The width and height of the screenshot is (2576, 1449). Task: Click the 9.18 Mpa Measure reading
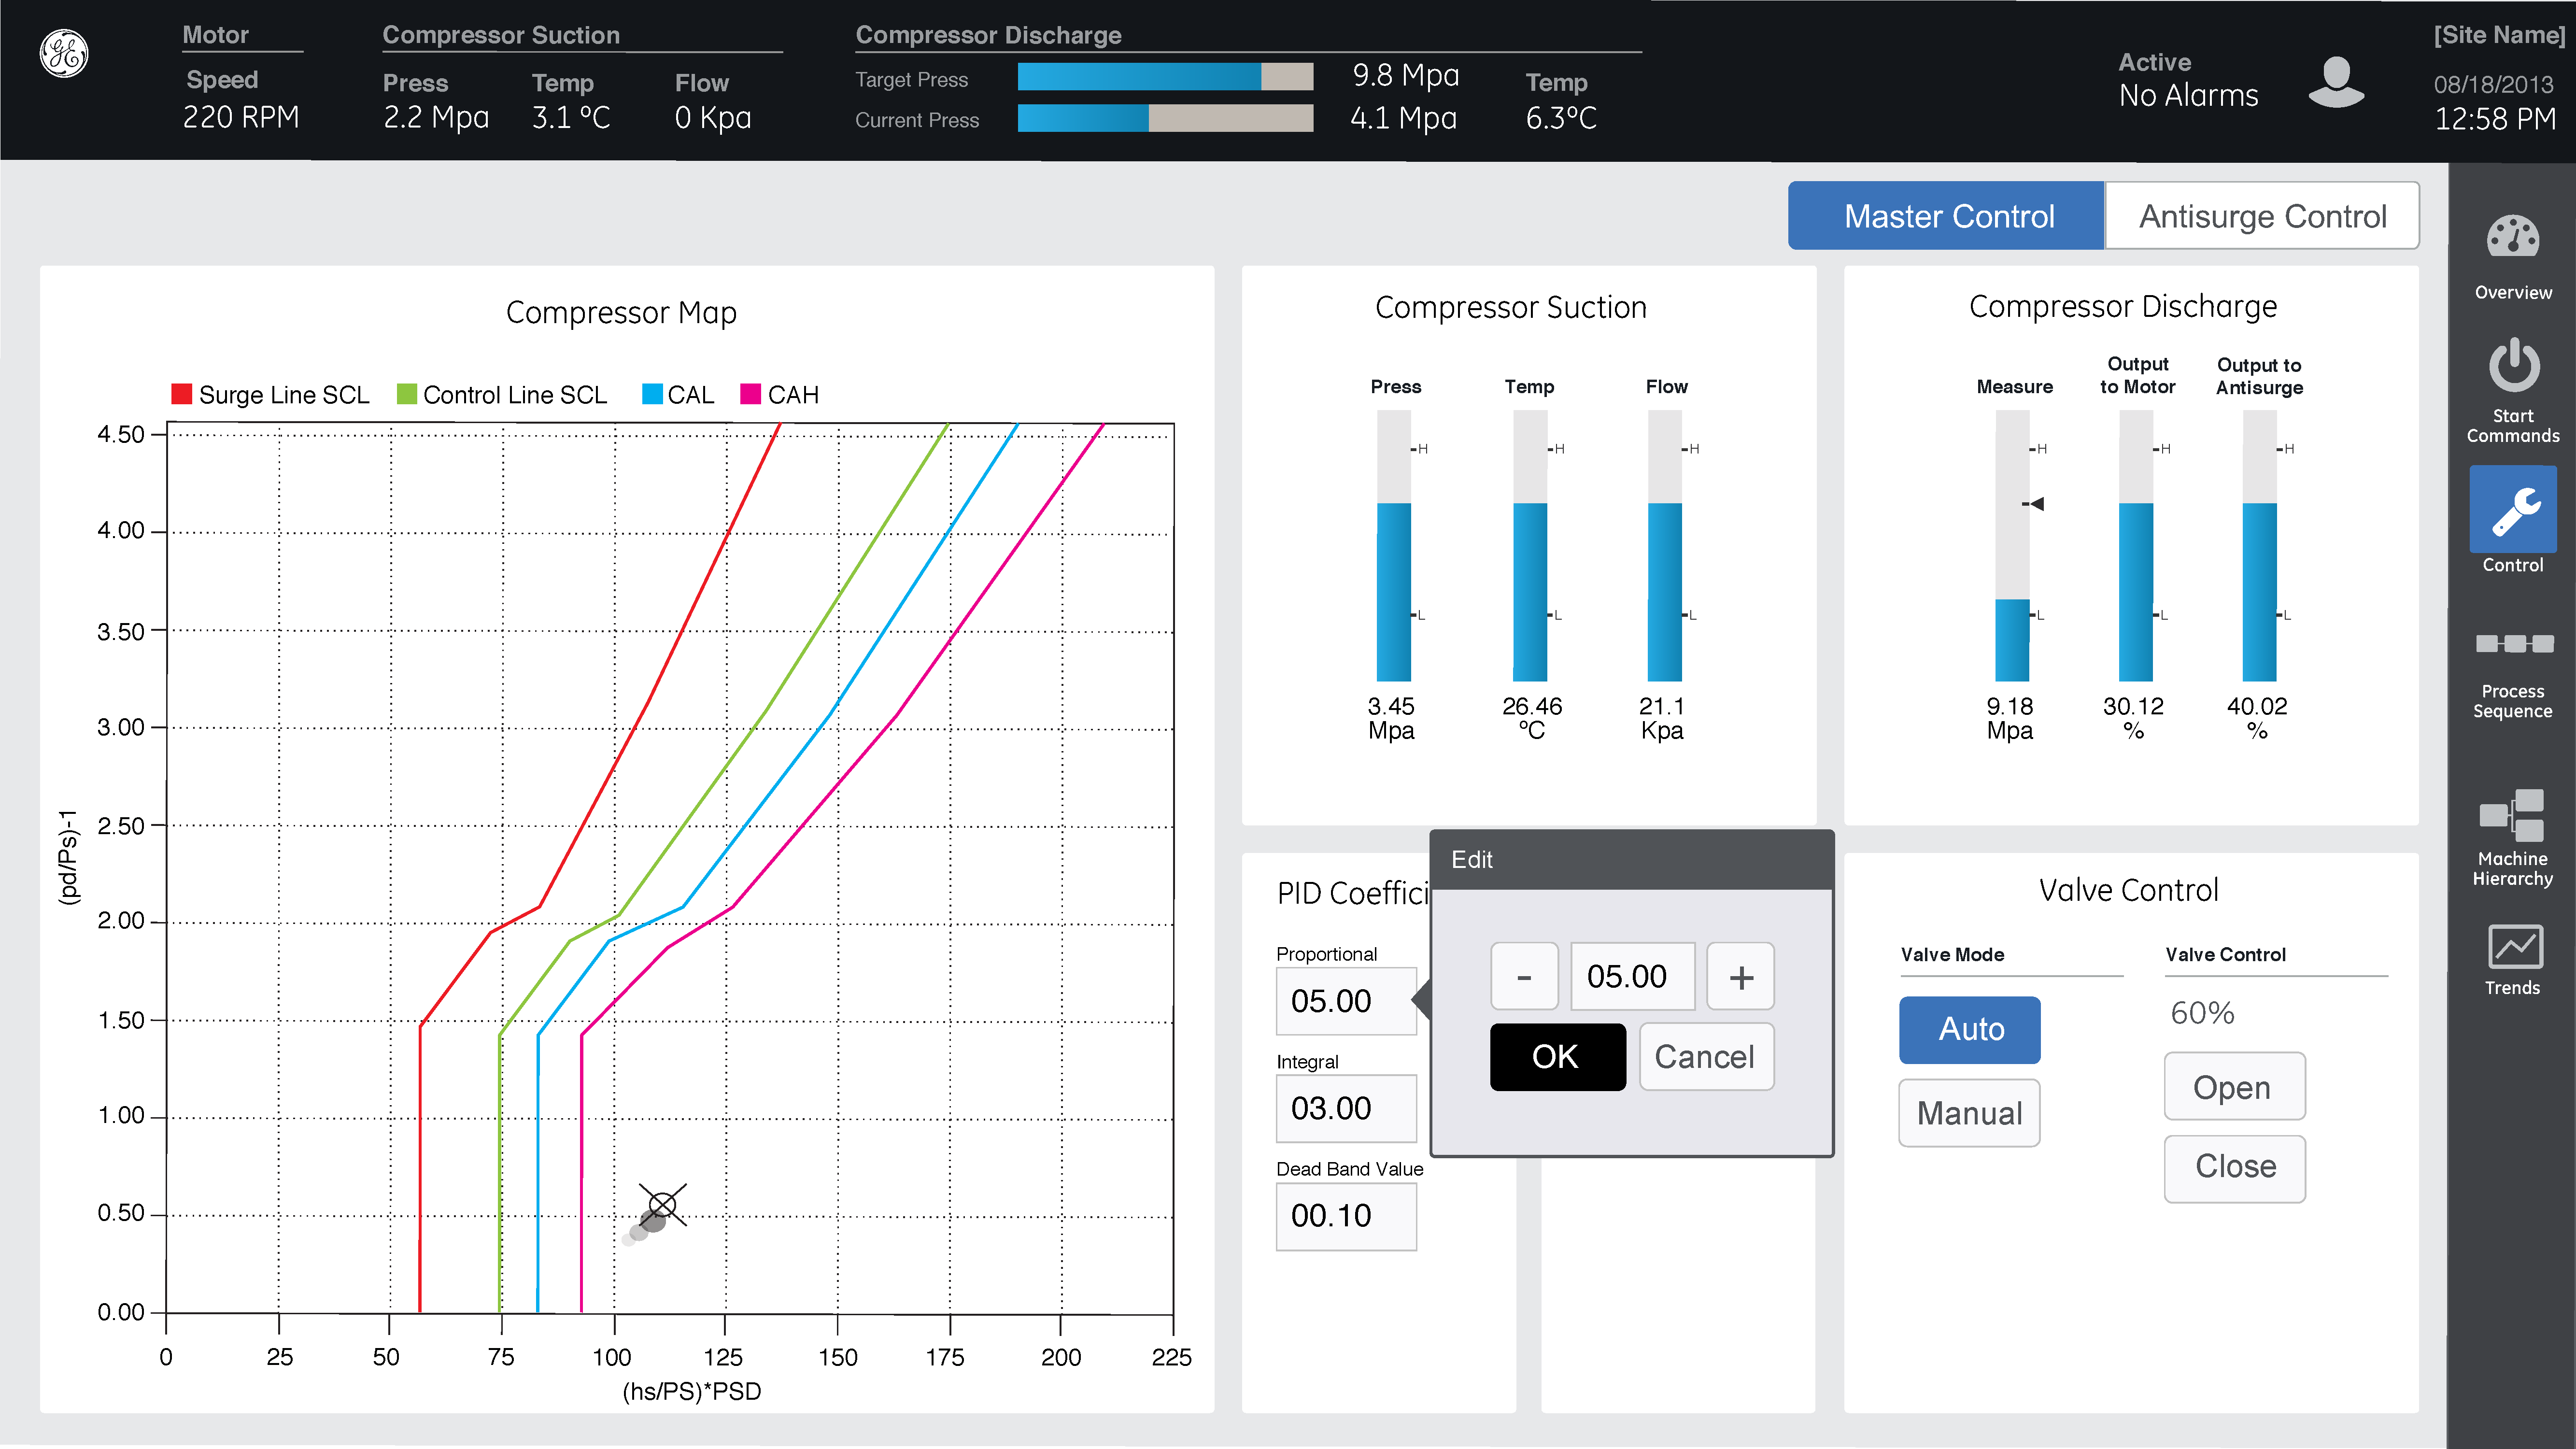point(2010,718)
